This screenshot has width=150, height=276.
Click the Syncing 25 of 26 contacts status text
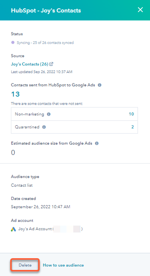tap(45, 43)
